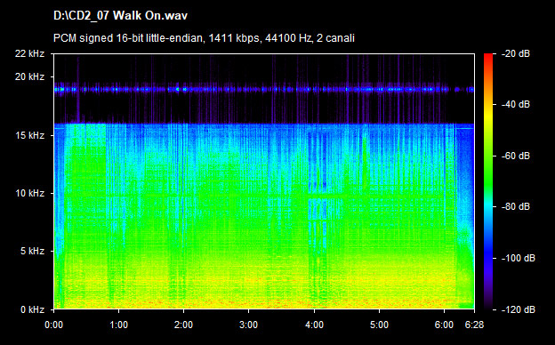This screenshot has height=345, width=555.
Task: Click the 5 kHz frequency axis label
Action: (32, 252)
